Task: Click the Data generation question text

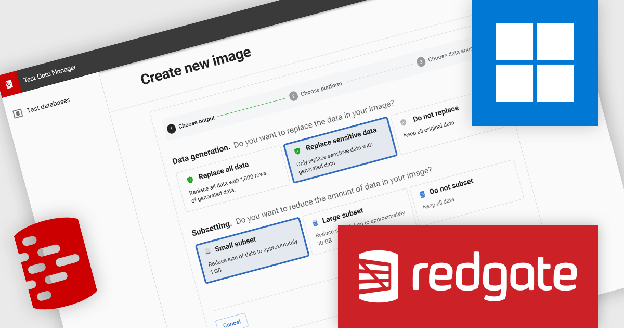Action: tap(314, 125)
